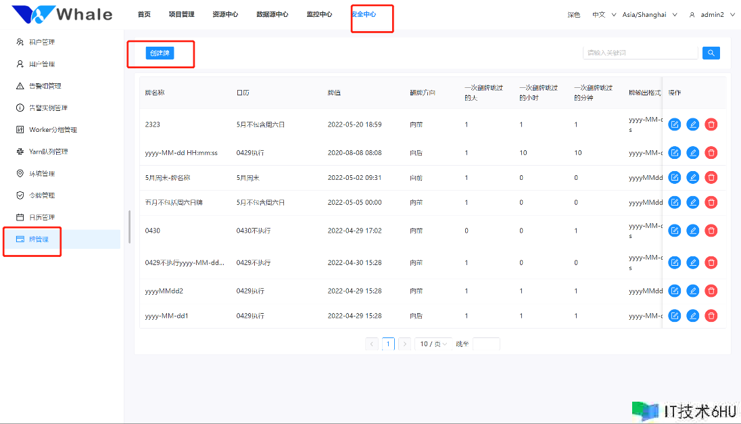Click page number 1 in pagination

pyautogui.click(x=388, y=344)
